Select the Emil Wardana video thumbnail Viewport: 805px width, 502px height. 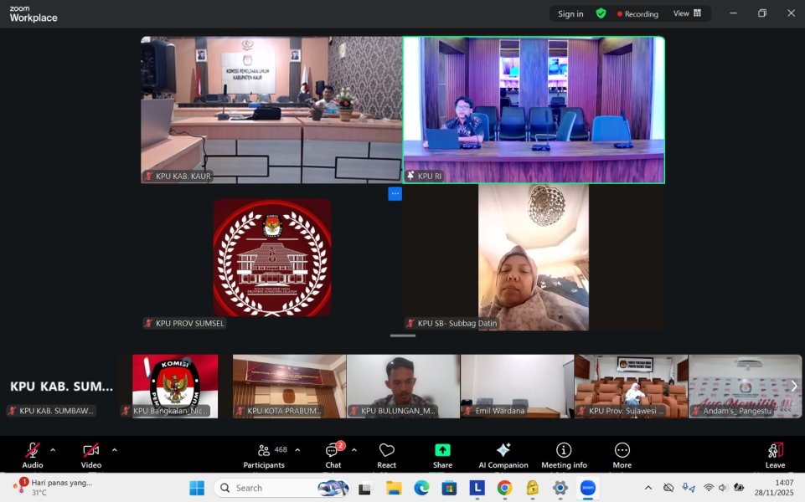tap(517, 386)
